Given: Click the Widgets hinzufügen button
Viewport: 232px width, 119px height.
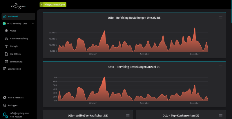Looking at the screenshot, I should pos(53,5).
